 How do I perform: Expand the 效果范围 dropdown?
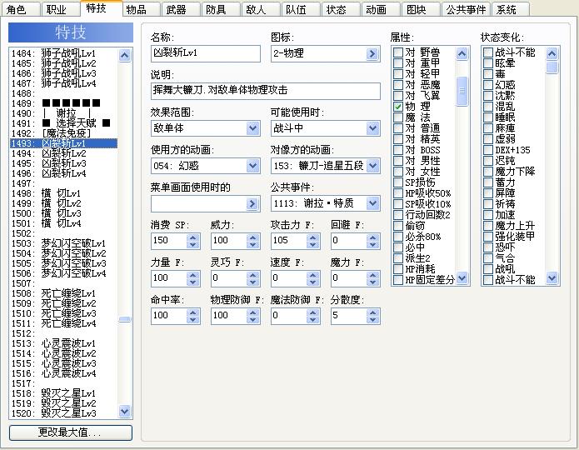[x=253, y=128]
